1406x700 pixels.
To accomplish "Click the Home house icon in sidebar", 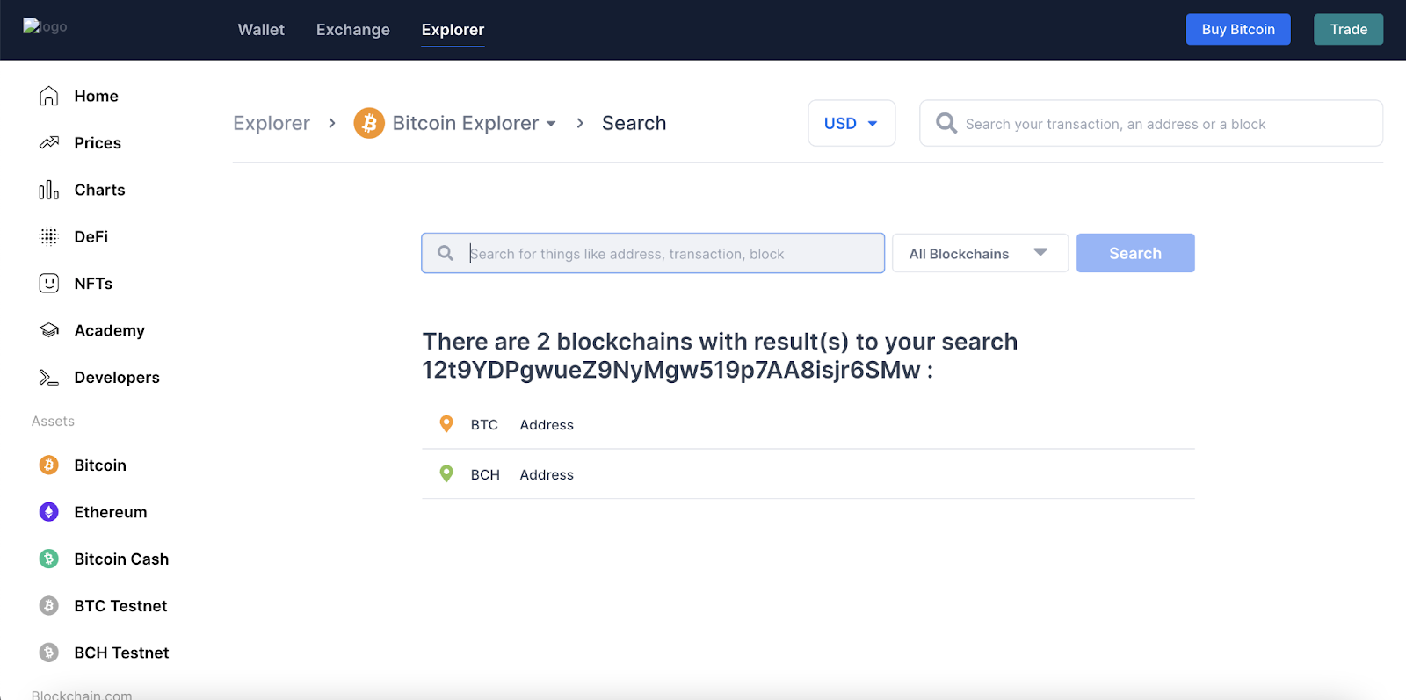I will pyautogui.click(x=49, y=96).
